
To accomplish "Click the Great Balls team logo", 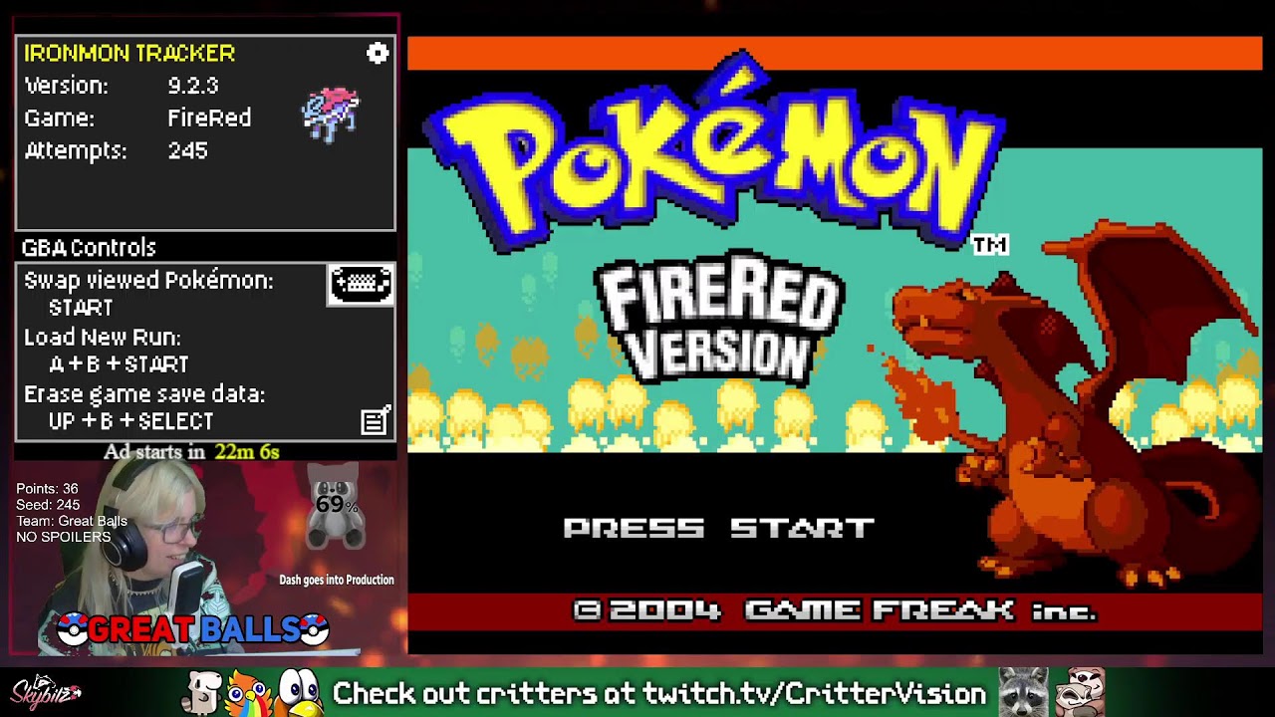I will point(193,629).
